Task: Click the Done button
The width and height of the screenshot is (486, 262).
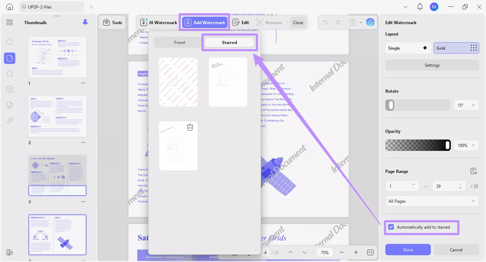Action: pos(408,250)
